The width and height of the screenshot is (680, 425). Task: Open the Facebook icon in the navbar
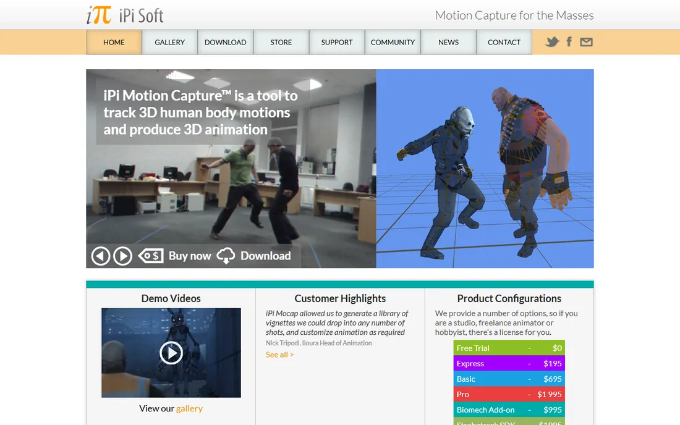[x=569, y=41]
